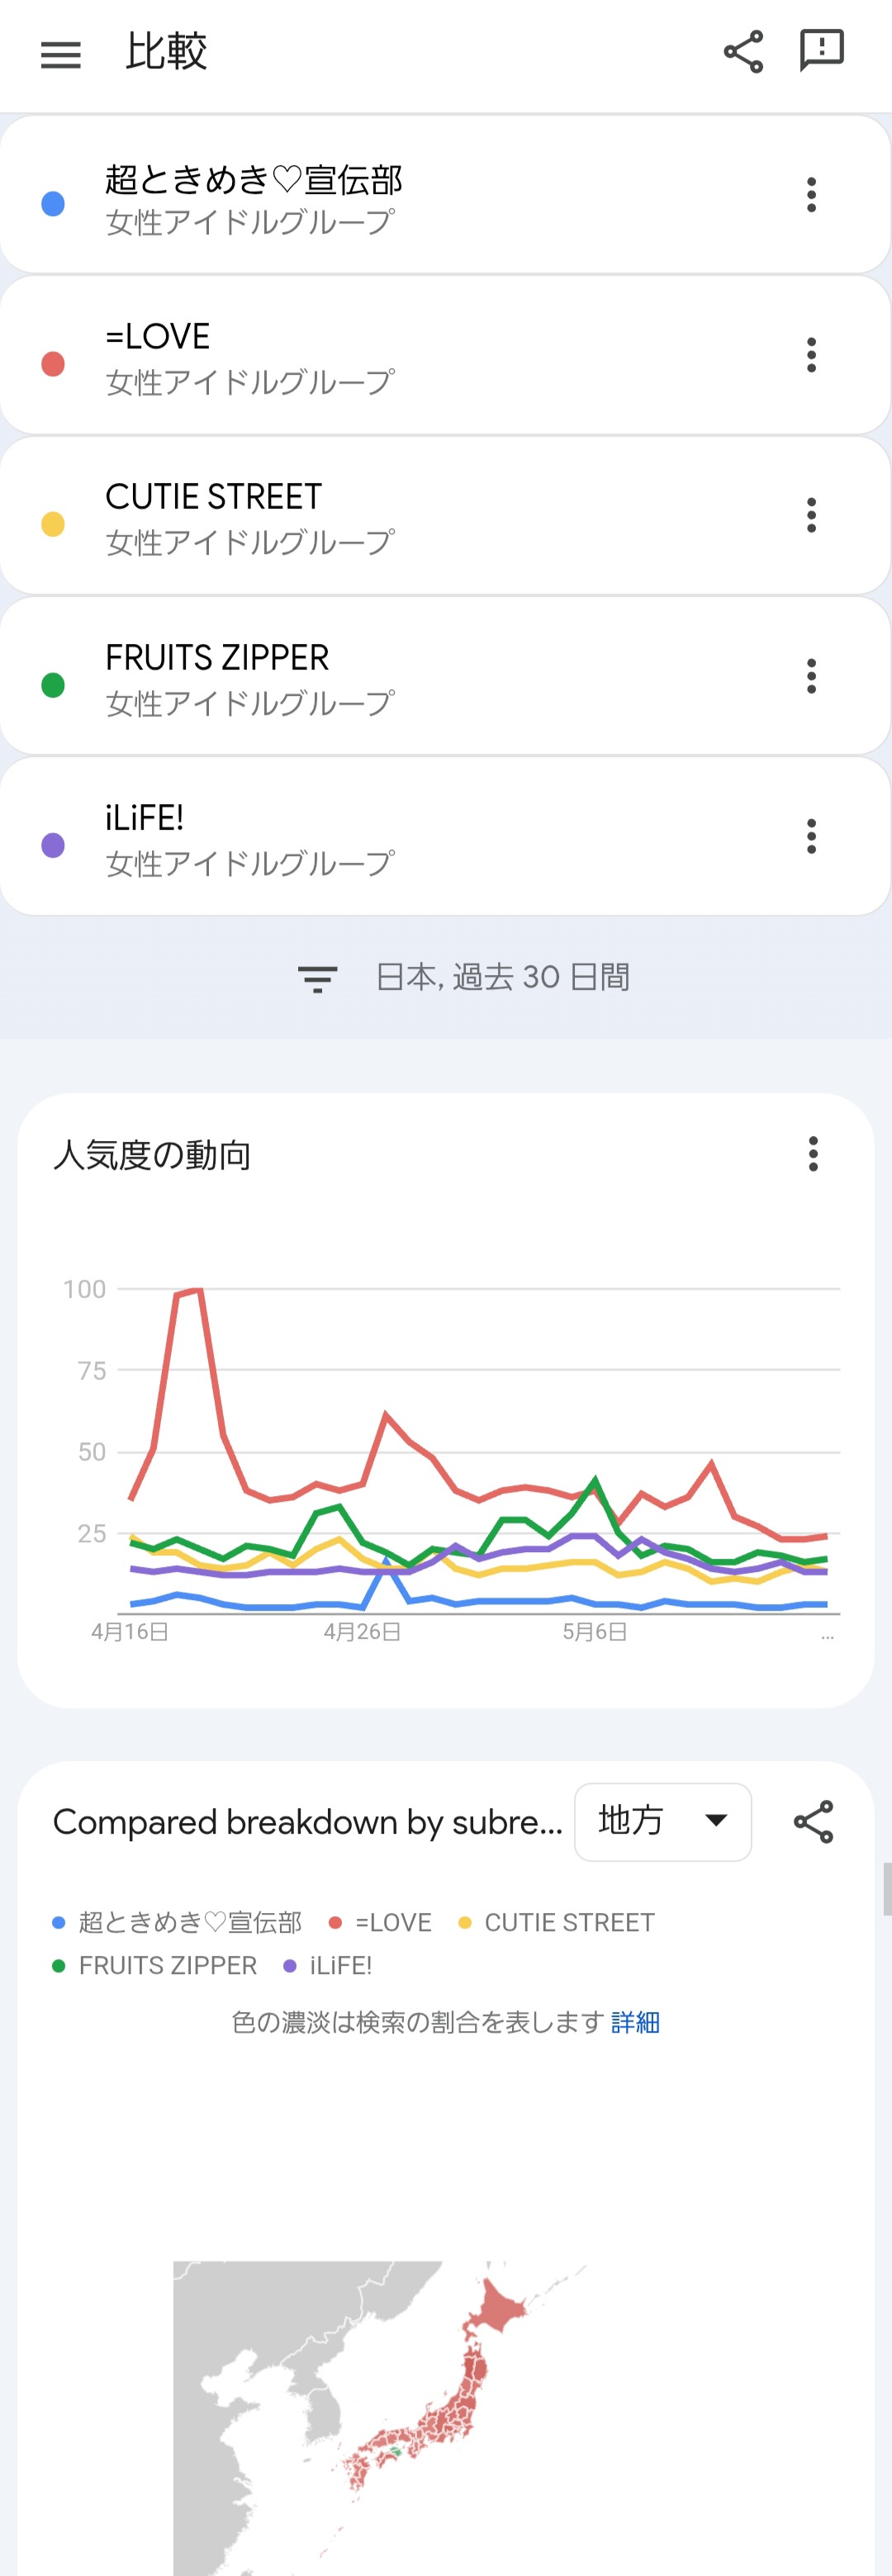
Task: Open the filter icon beside 日本
Action: point(317,978)
